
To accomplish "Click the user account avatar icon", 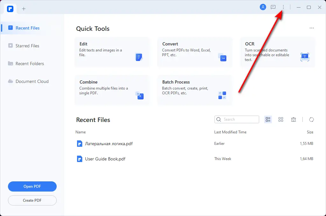I will (263, 7).
